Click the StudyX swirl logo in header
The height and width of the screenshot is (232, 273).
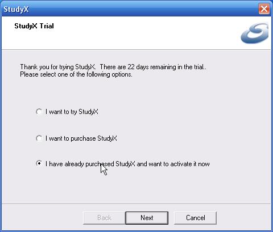tap(254, 33)
